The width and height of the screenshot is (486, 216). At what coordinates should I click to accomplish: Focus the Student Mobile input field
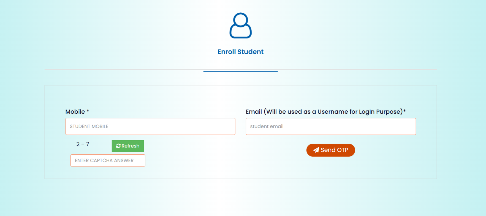point(150,126)
